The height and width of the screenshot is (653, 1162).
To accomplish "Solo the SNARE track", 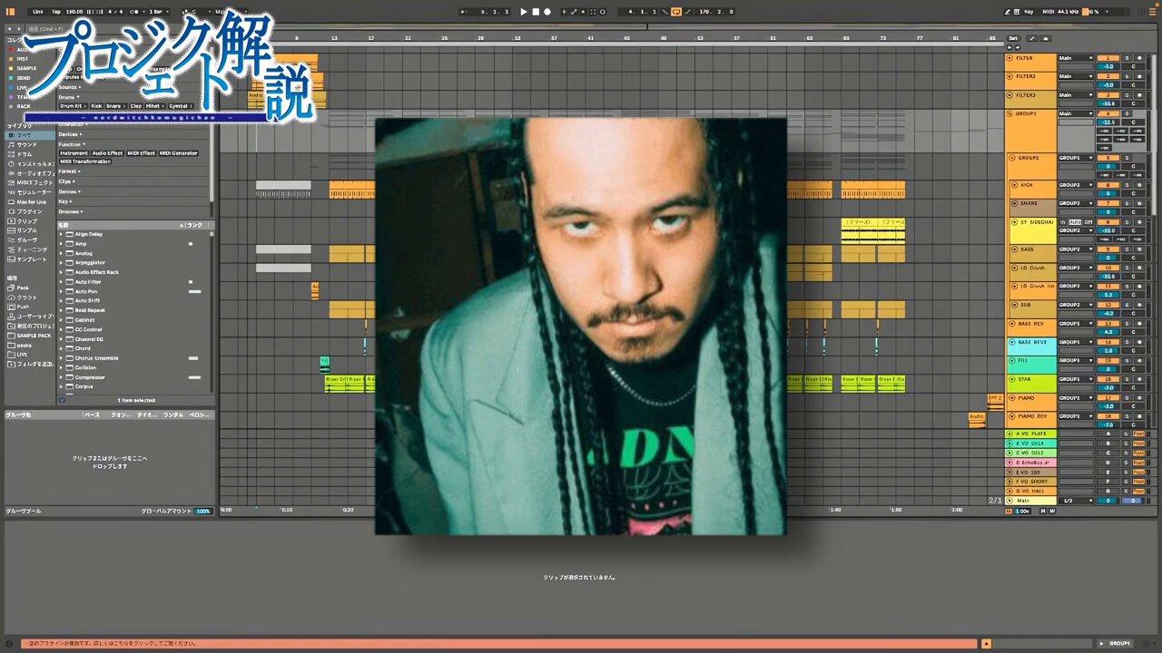I will [1127, 203].
